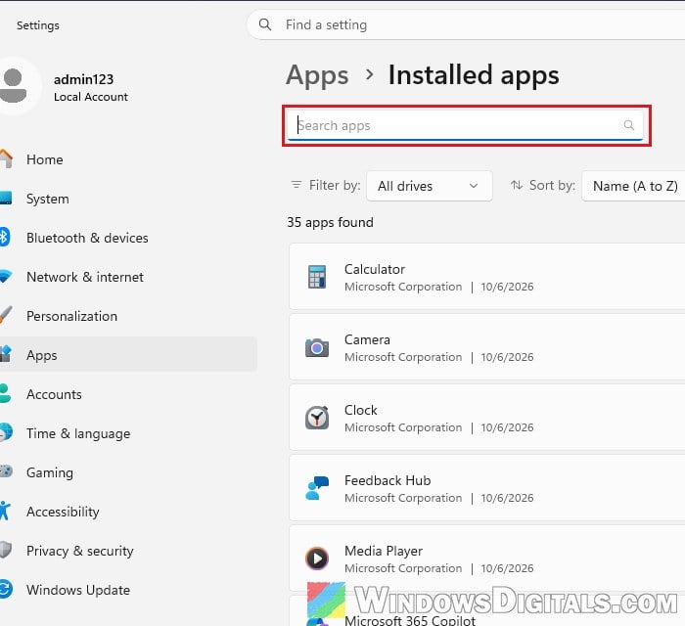This screenshot has height=626, width=685.
Task: Click the Apps breadcrumb link
Action: coord(317,75)
